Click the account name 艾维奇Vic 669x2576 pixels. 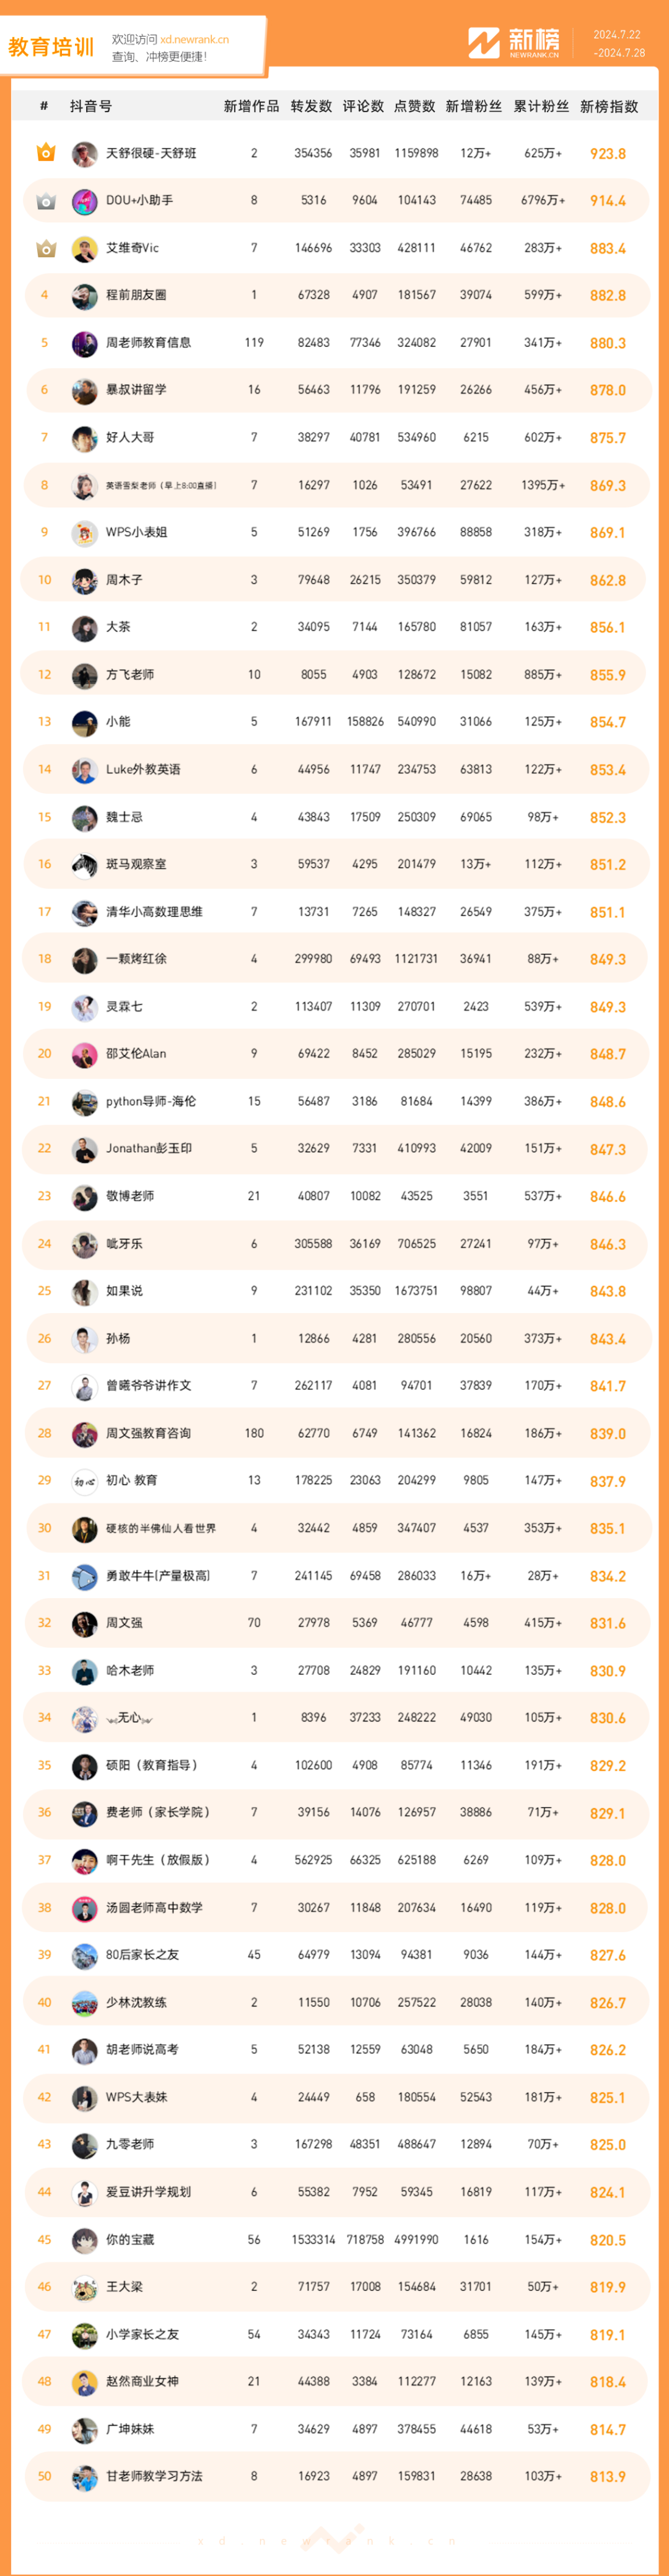pos(132,248)
